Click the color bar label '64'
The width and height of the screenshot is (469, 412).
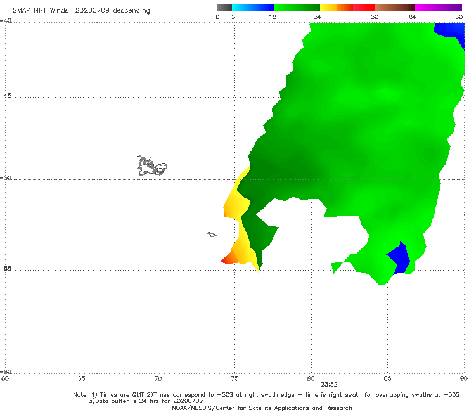pyautogui.click(x=413, y=16)
